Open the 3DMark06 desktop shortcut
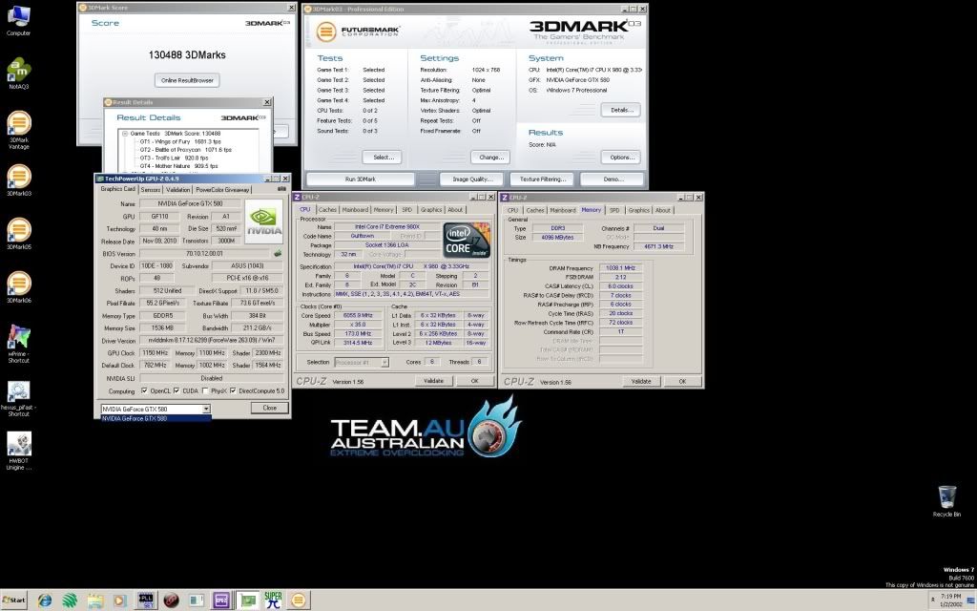Viewport: 977px width, 611px height. point(19,284)
